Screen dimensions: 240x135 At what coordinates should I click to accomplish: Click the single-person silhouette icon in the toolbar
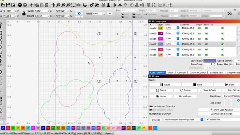pos(108,5)
